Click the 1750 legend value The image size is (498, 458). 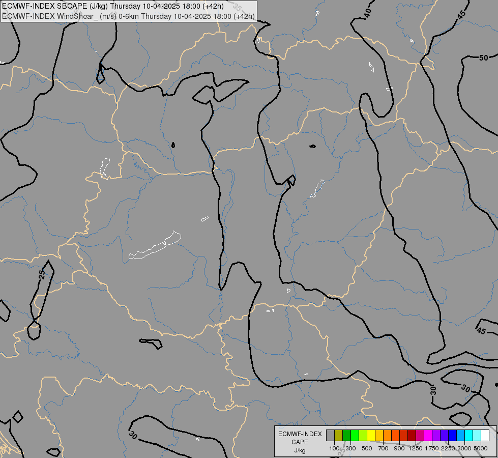[x=432, y=448]
